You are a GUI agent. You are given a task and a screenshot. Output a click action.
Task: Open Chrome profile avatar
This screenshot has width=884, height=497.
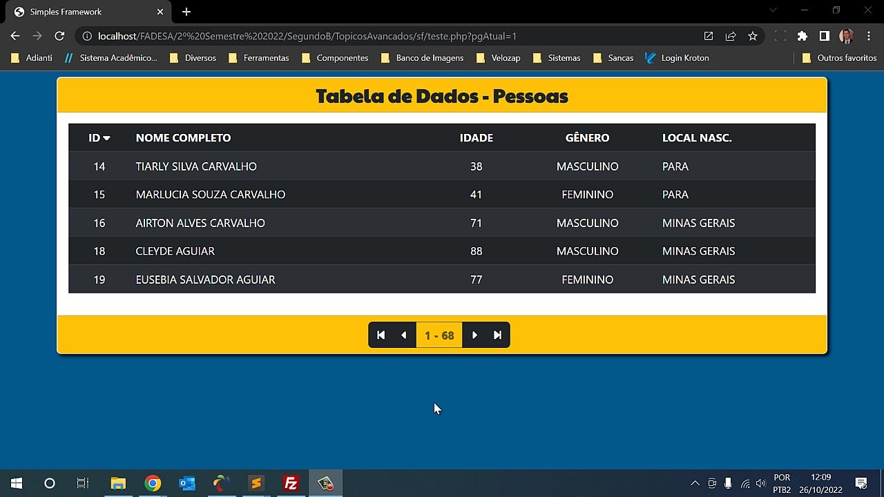(847, 36)
